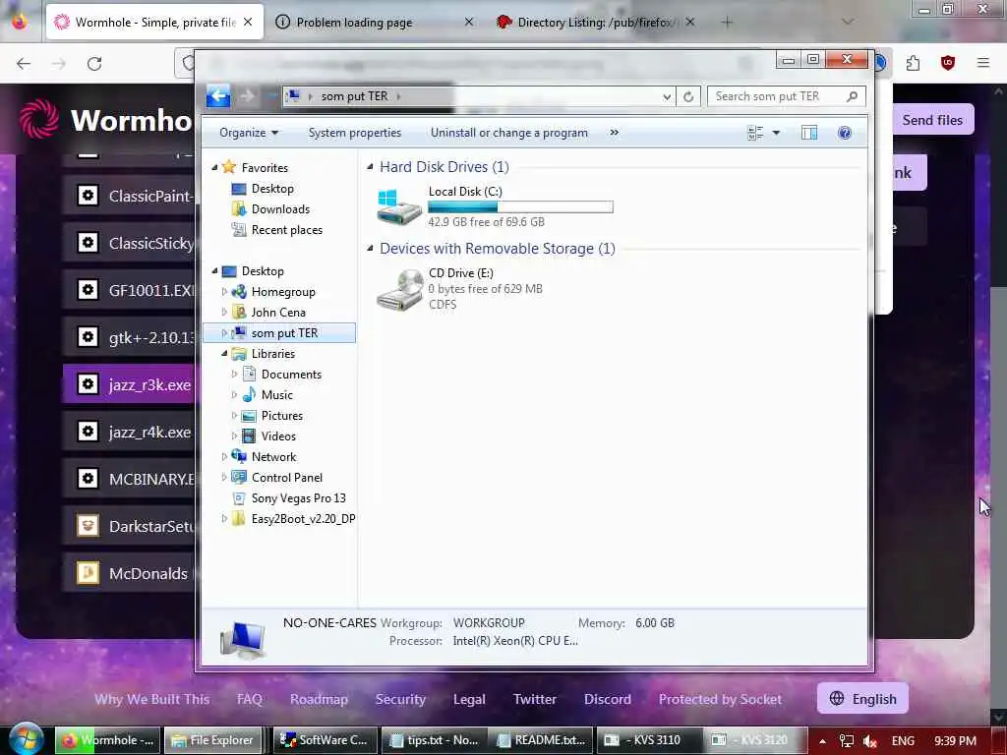
Task: Open the Roadmap footer link
Action: (x=319, y=699)
